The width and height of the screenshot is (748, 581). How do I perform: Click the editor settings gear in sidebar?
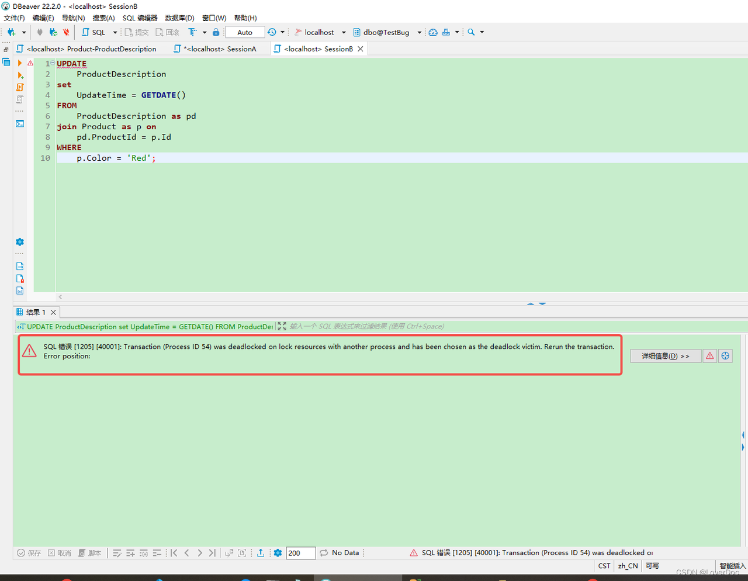point(20,242)
